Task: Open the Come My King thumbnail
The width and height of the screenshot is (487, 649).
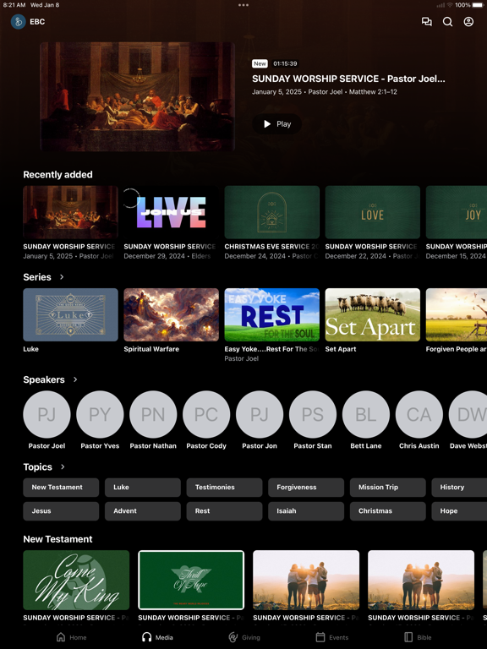Action: click(x=76, y=580)
